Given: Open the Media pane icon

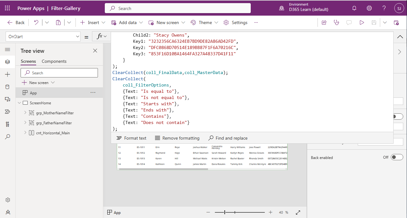Looking at the screenshot, I should tap(8, 99).
